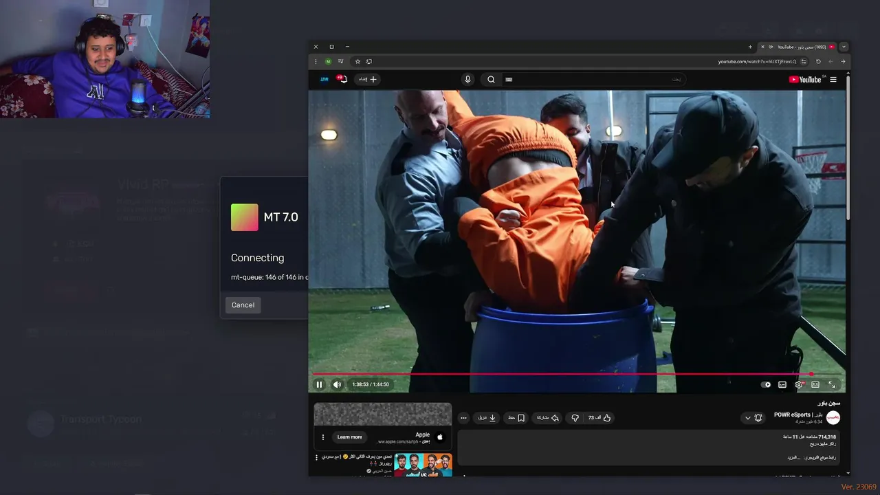Switch to theater mode in player

pos(815,384)
